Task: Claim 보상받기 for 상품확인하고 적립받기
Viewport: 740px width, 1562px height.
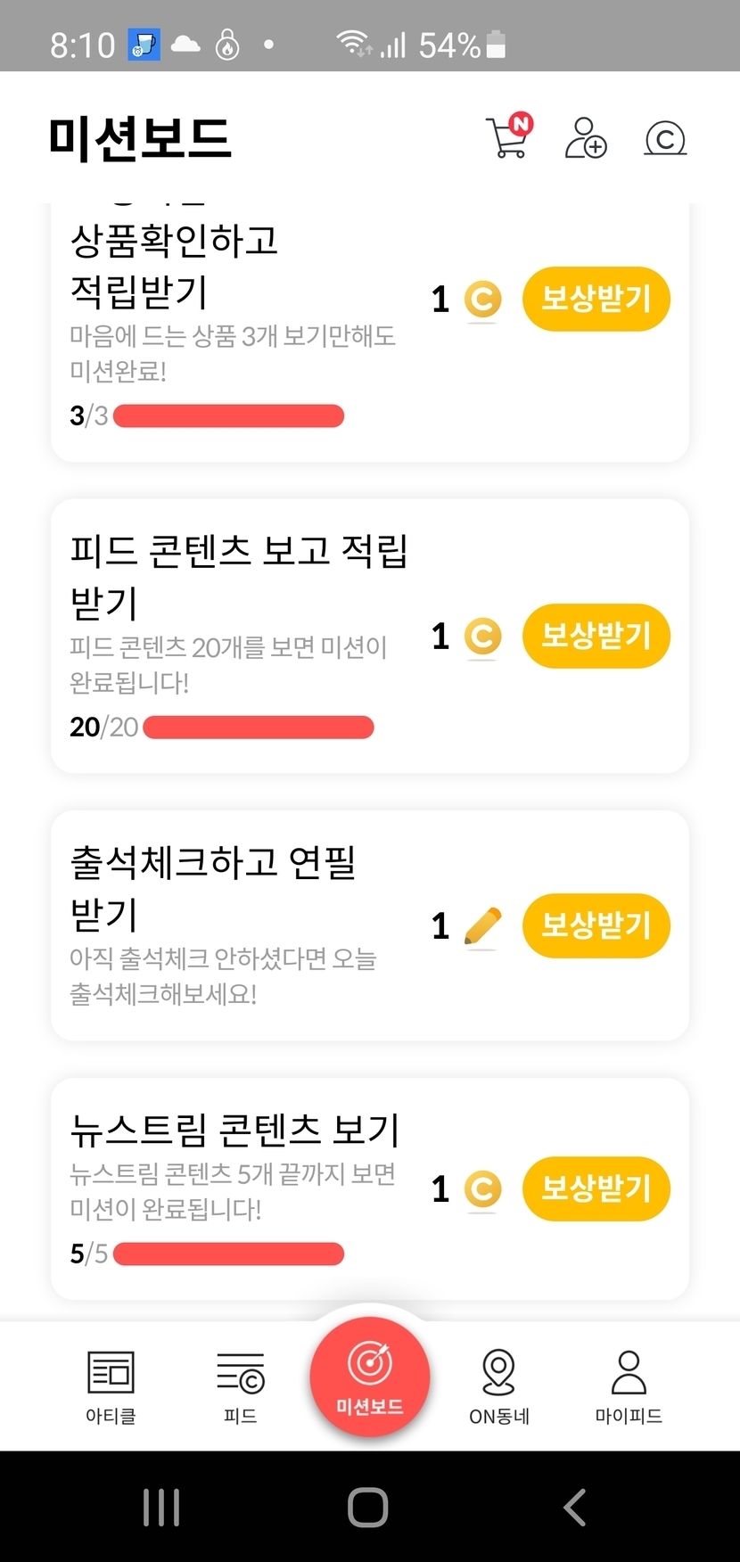Action: (x=596, y=299)
